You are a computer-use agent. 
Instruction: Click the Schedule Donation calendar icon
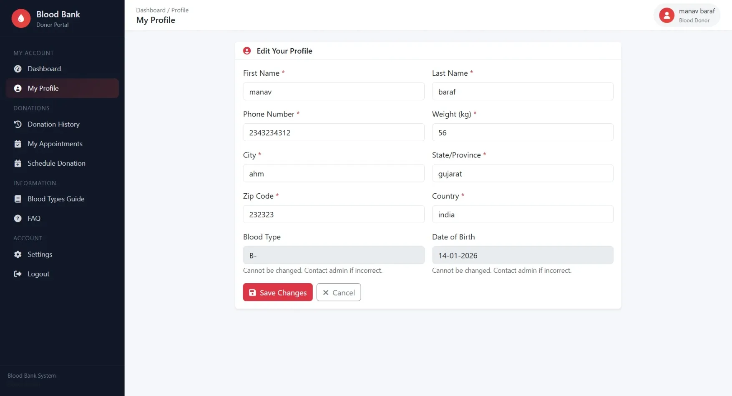18,163
